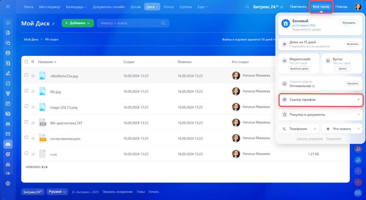This screenshot has height=200, width=366.
Task: Click the Мой тариф button
Action: click(x=321, y=7)
